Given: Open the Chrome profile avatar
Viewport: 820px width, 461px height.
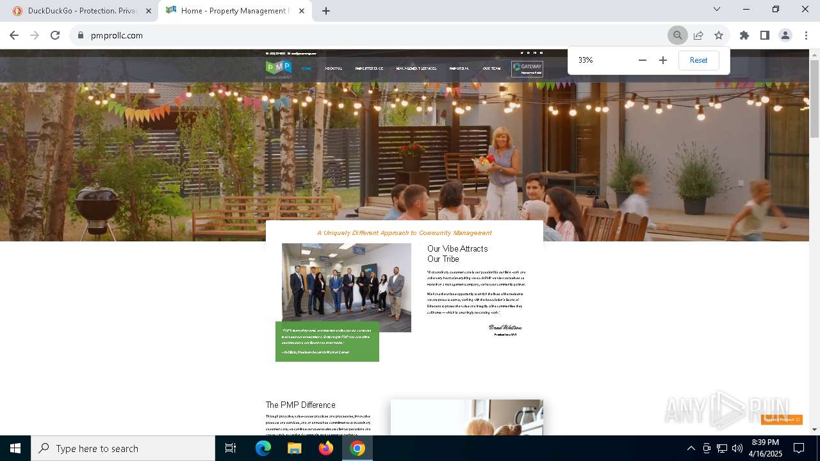Looking at the screenshot, I should 785,35.
